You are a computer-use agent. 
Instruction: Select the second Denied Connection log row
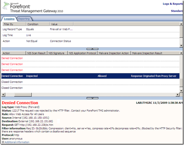[x=90, y=64]
